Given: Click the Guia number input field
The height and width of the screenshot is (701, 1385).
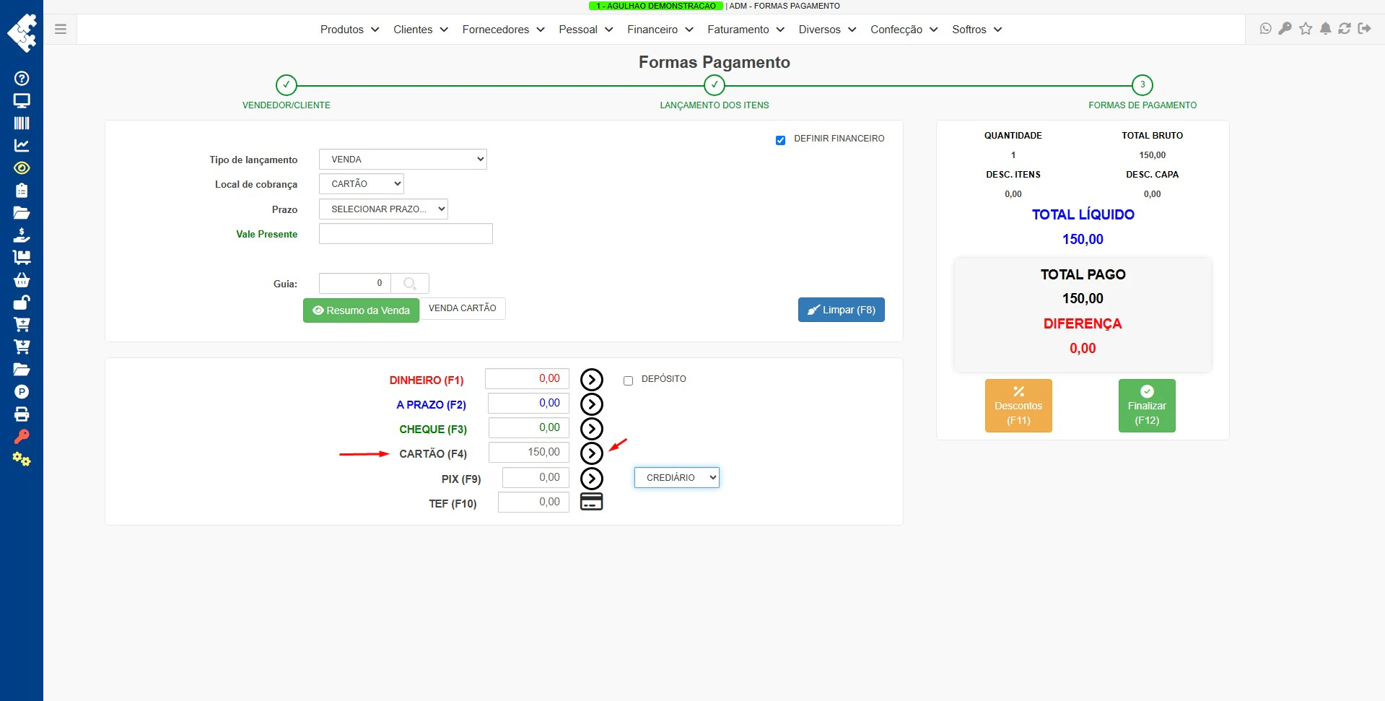Looking at the screenshot, I should (354, 283).
